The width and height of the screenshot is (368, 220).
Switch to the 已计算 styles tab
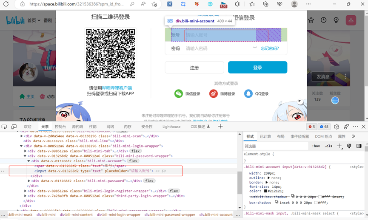[265, 136]
